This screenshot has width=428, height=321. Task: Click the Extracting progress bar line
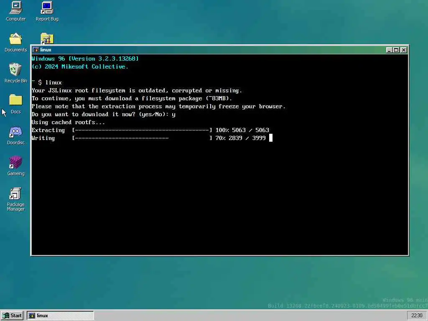pyautogui.click(x=150, y=130)
